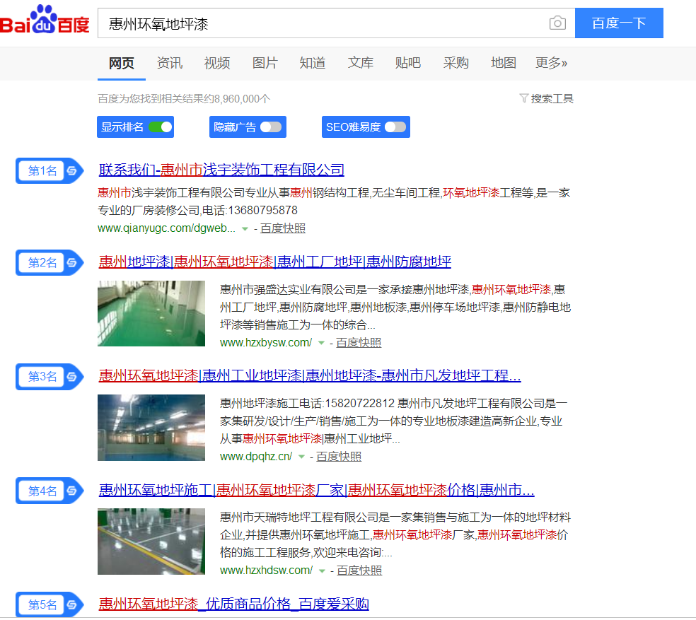Click phone number 13680795878 in first snippet
Viewport: 696px width, 620px height.
coord(263,211)
